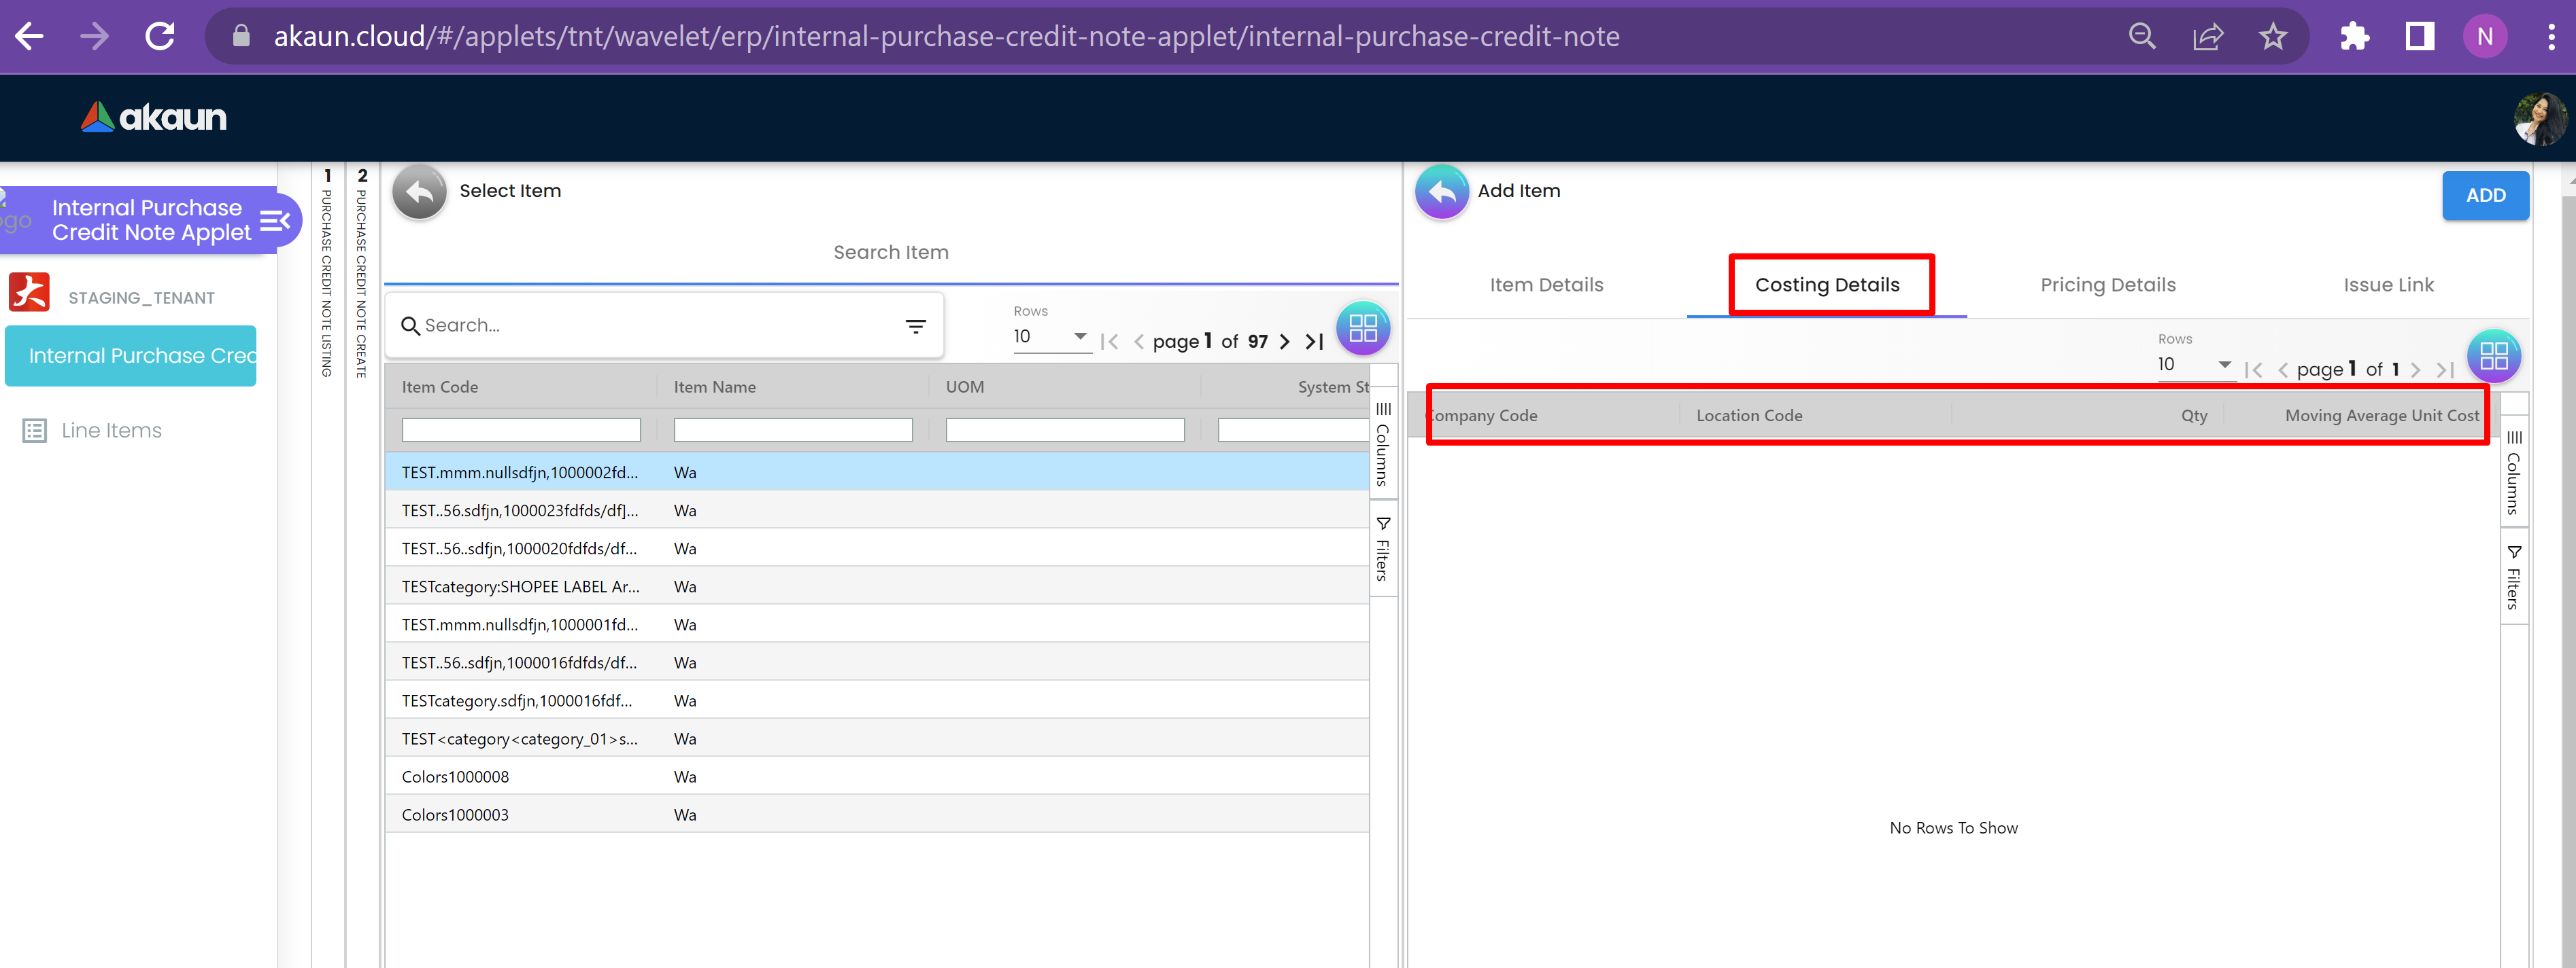Open search filter options icon

tap(915, 325)
